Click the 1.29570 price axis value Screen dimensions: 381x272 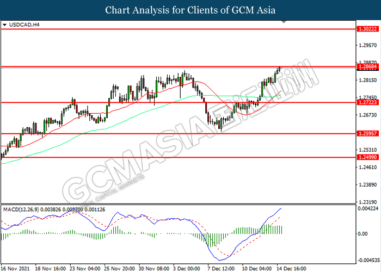[367, 45]
